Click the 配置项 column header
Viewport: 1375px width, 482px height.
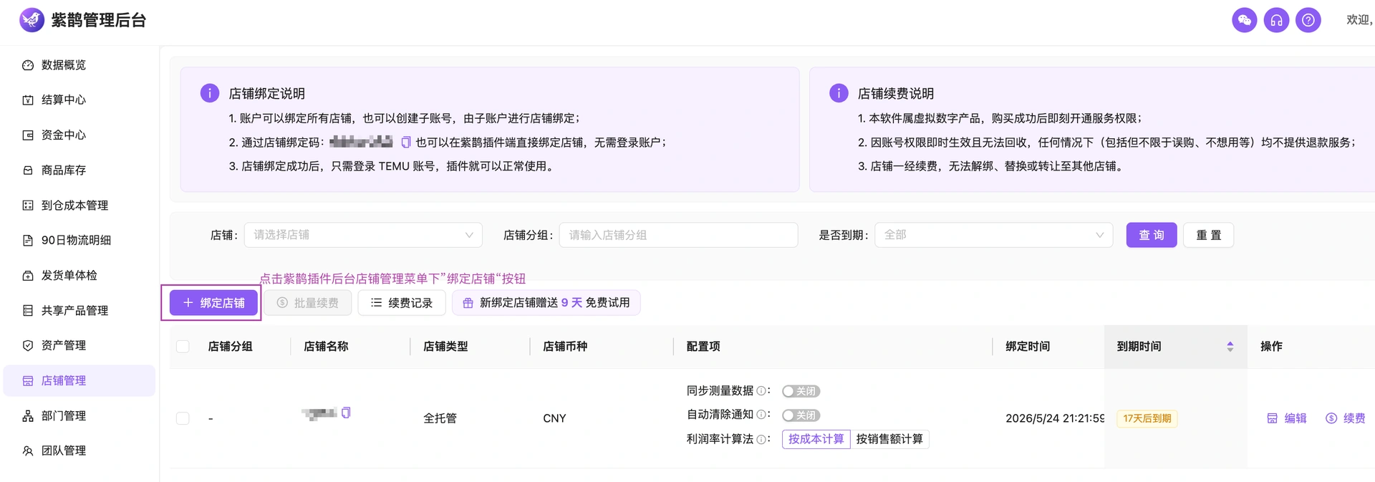click(x=703, y=347)
